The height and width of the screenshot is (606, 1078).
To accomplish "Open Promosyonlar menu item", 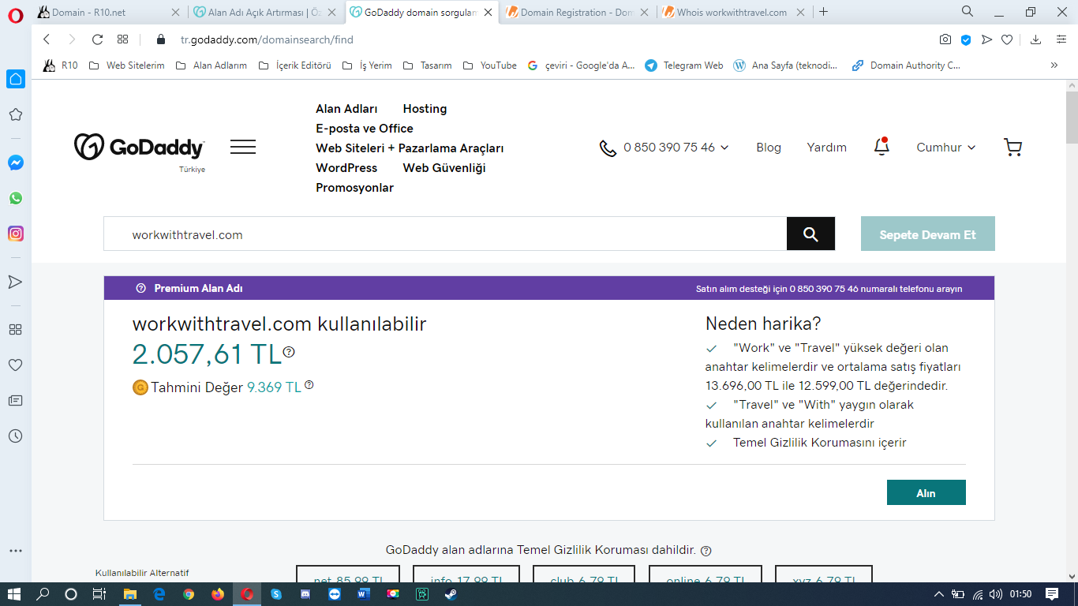I will point(354,188).
